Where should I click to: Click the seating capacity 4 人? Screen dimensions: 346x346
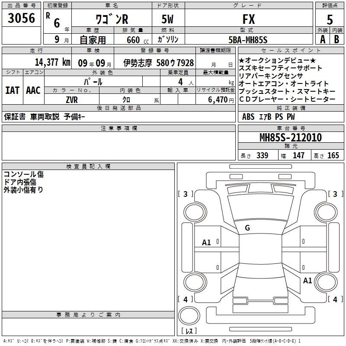point(186,82)
